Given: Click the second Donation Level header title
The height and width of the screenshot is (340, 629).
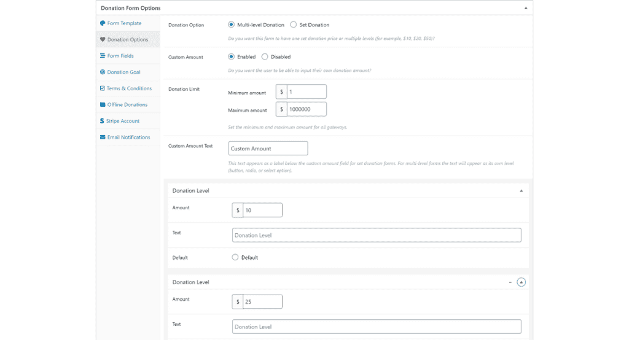Looking at the screenshot, I should pos(190,282).
